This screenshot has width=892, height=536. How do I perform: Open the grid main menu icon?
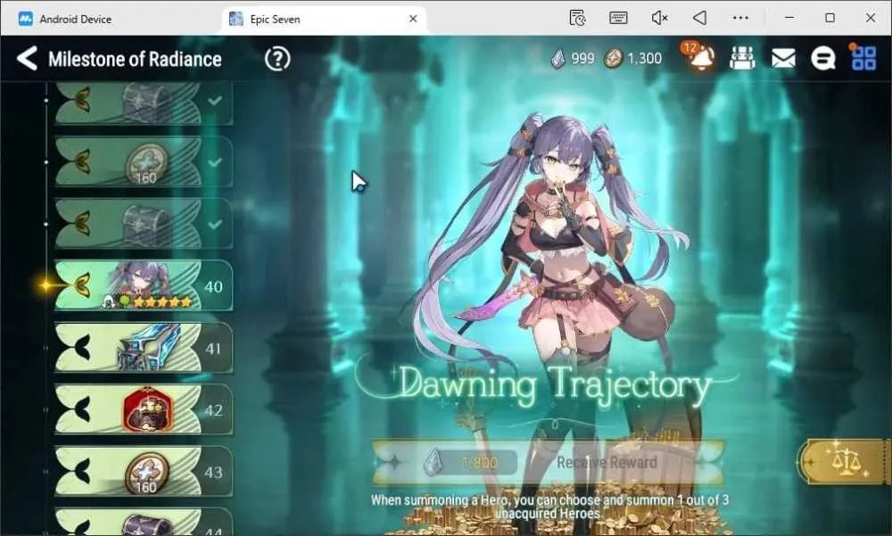coord(863,57)
